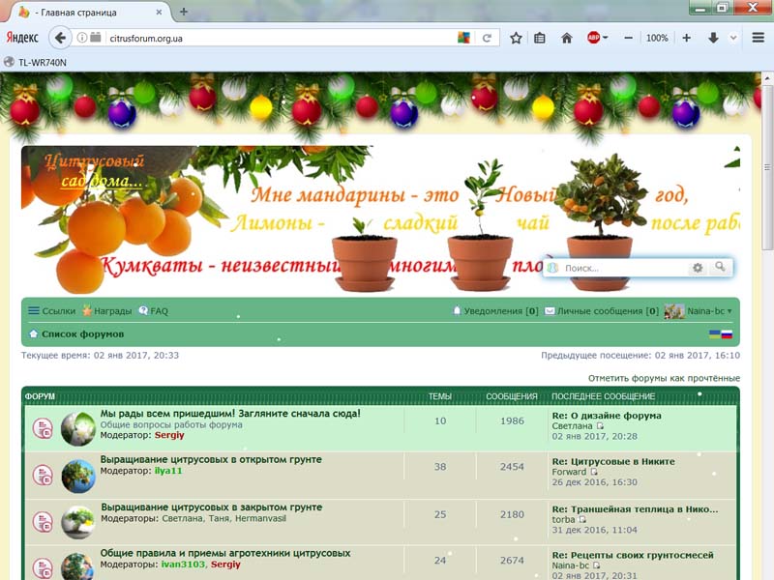Bookmark this page with the star icon
Viewport: 774px width, 580px height.
pyautogui.click(x=517, y=38)
